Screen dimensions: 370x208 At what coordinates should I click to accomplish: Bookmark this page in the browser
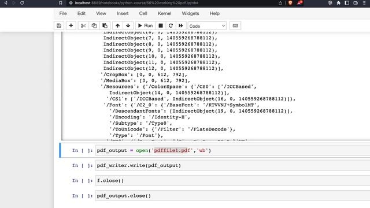60,3
